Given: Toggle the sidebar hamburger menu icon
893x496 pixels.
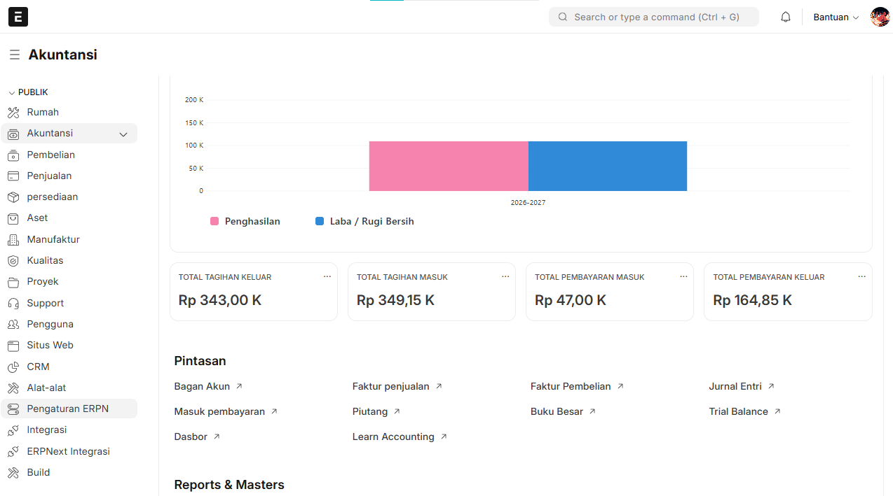Looking at the screenshot, I should [x=14, y=55].
